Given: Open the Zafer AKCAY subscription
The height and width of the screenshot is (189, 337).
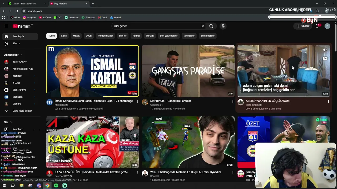Looking at the screenshot, I should [20, 62].
